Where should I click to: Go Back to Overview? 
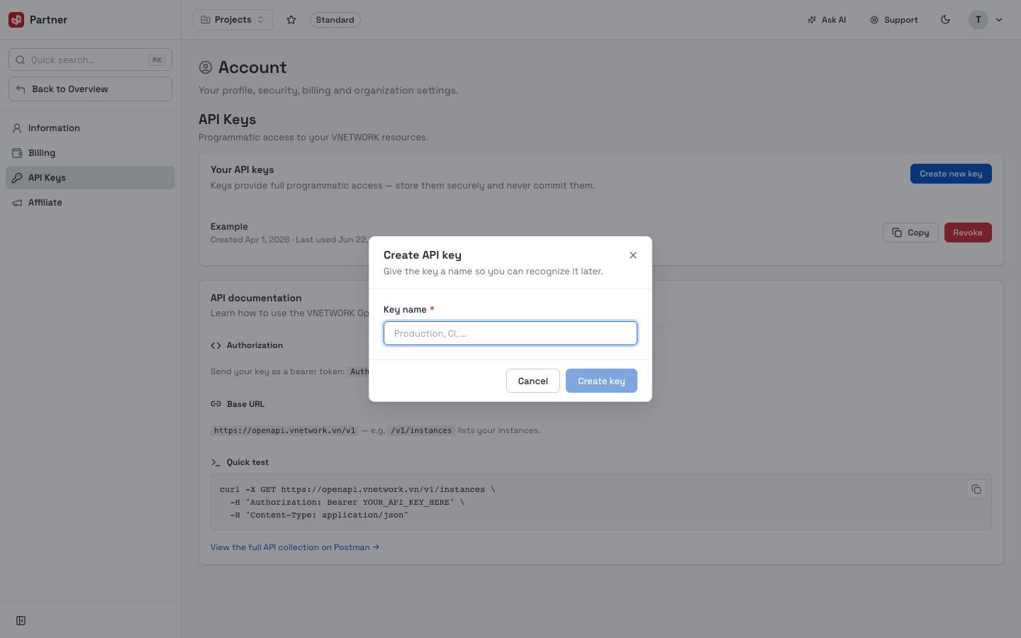(x=90, y=89)
